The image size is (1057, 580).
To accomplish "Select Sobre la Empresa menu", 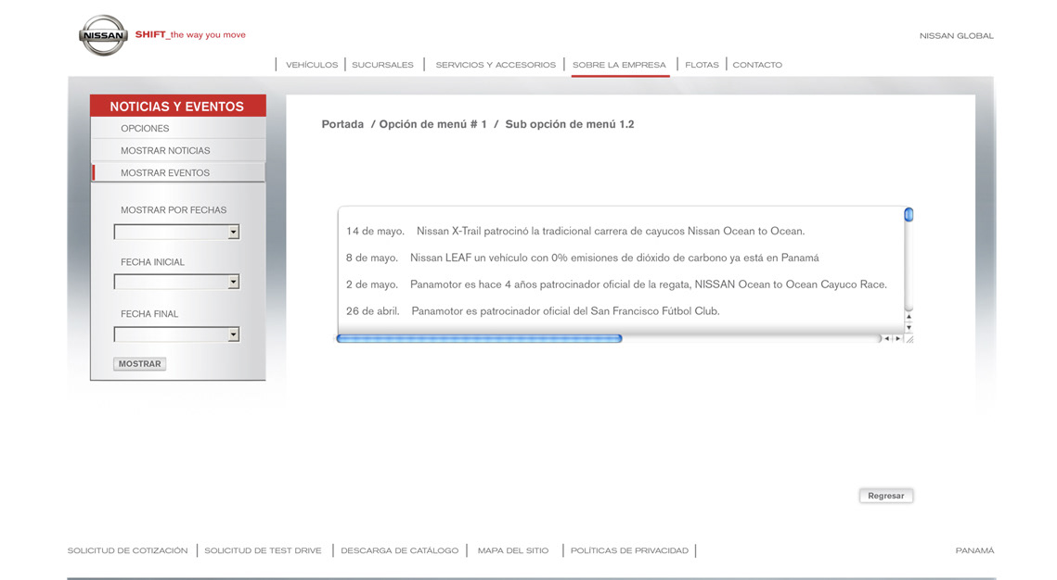I will click(619, 65).
